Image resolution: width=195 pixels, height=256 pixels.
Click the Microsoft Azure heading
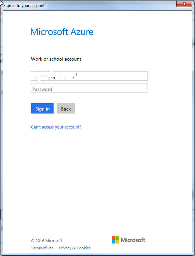coord(62,32)
